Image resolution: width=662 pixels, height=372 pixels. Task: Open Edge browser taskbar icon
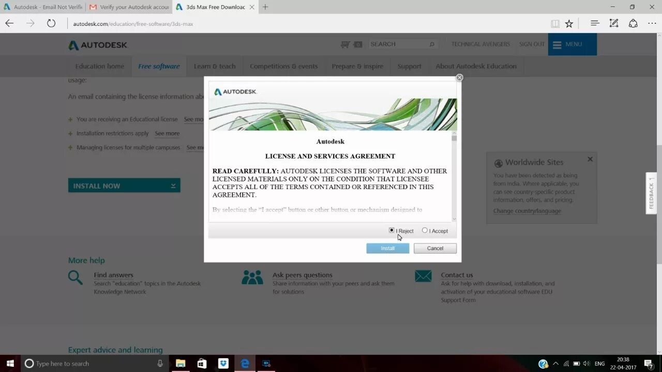(x=245, y=363)
